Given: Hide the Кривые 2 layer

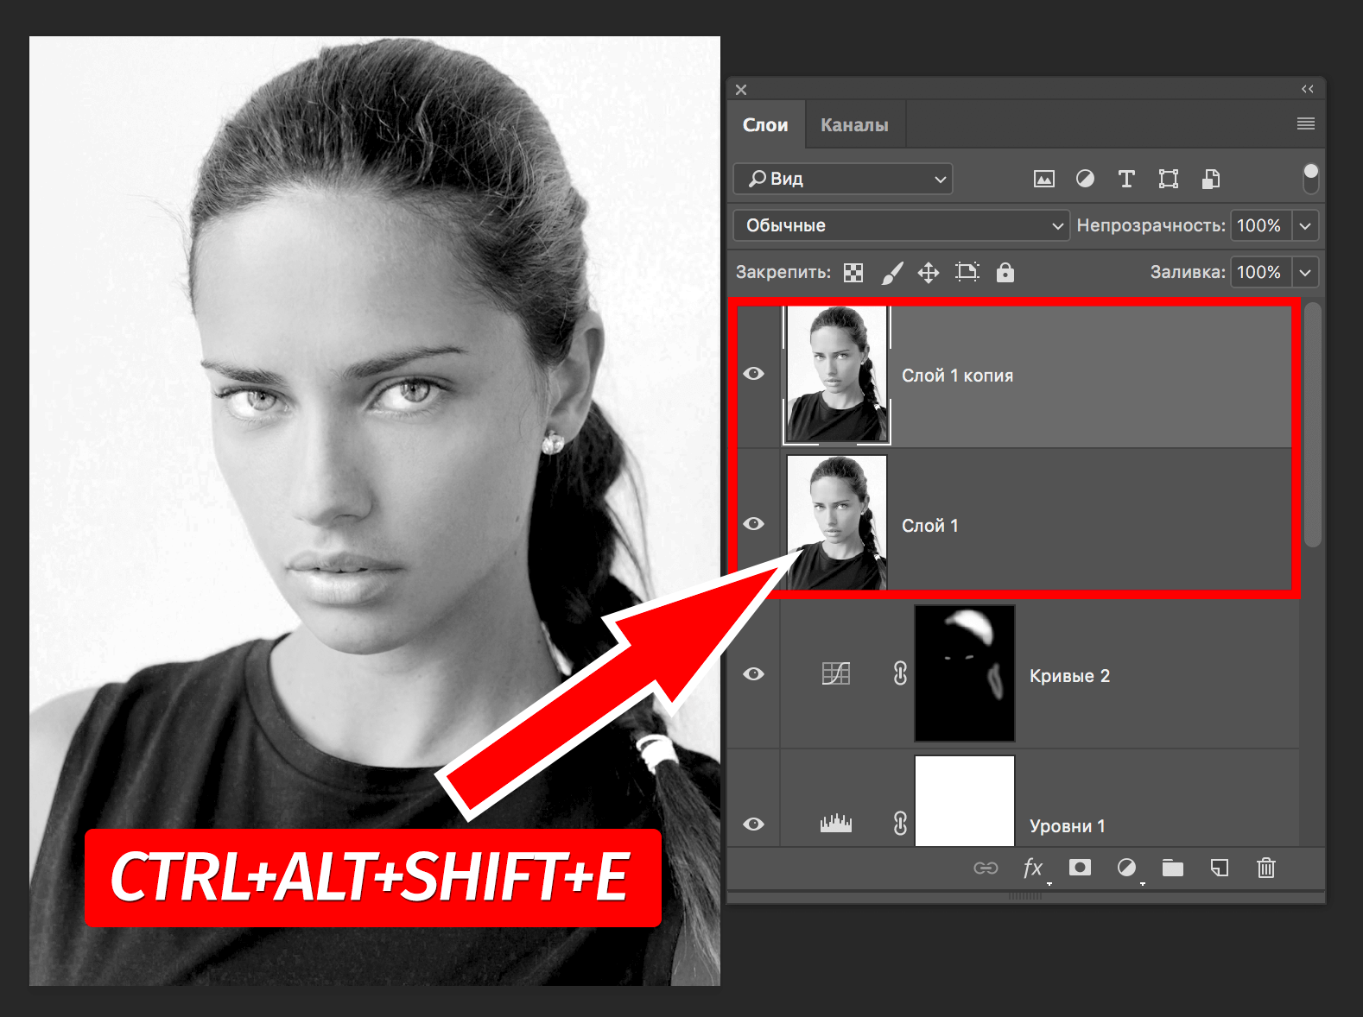Looking at the screenshot, I should [x=753, y=673].
